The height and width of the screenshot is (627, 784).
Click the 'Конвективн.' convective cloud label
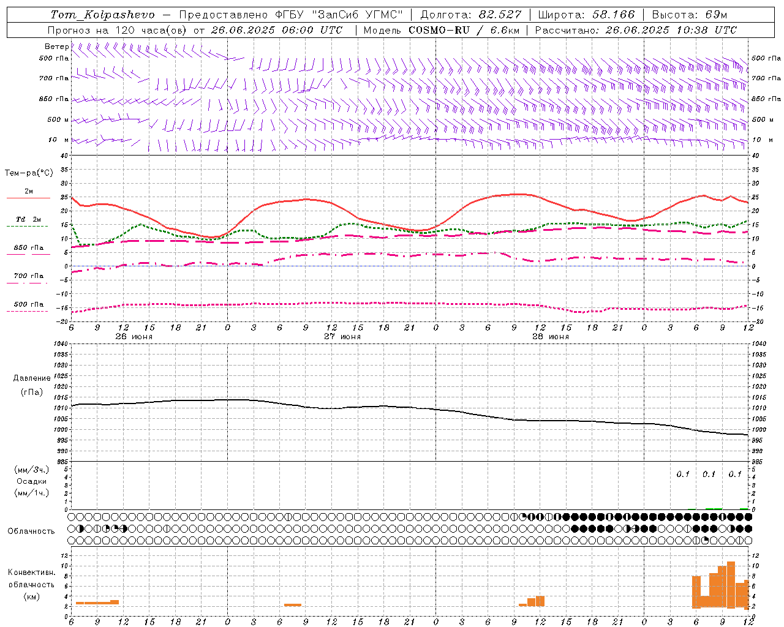(x=32, y=573)
